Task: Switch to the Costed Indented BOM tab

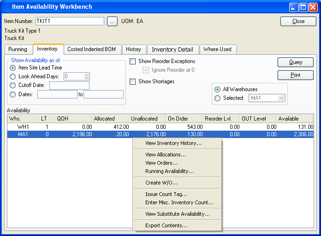Action: pos(91,49)
